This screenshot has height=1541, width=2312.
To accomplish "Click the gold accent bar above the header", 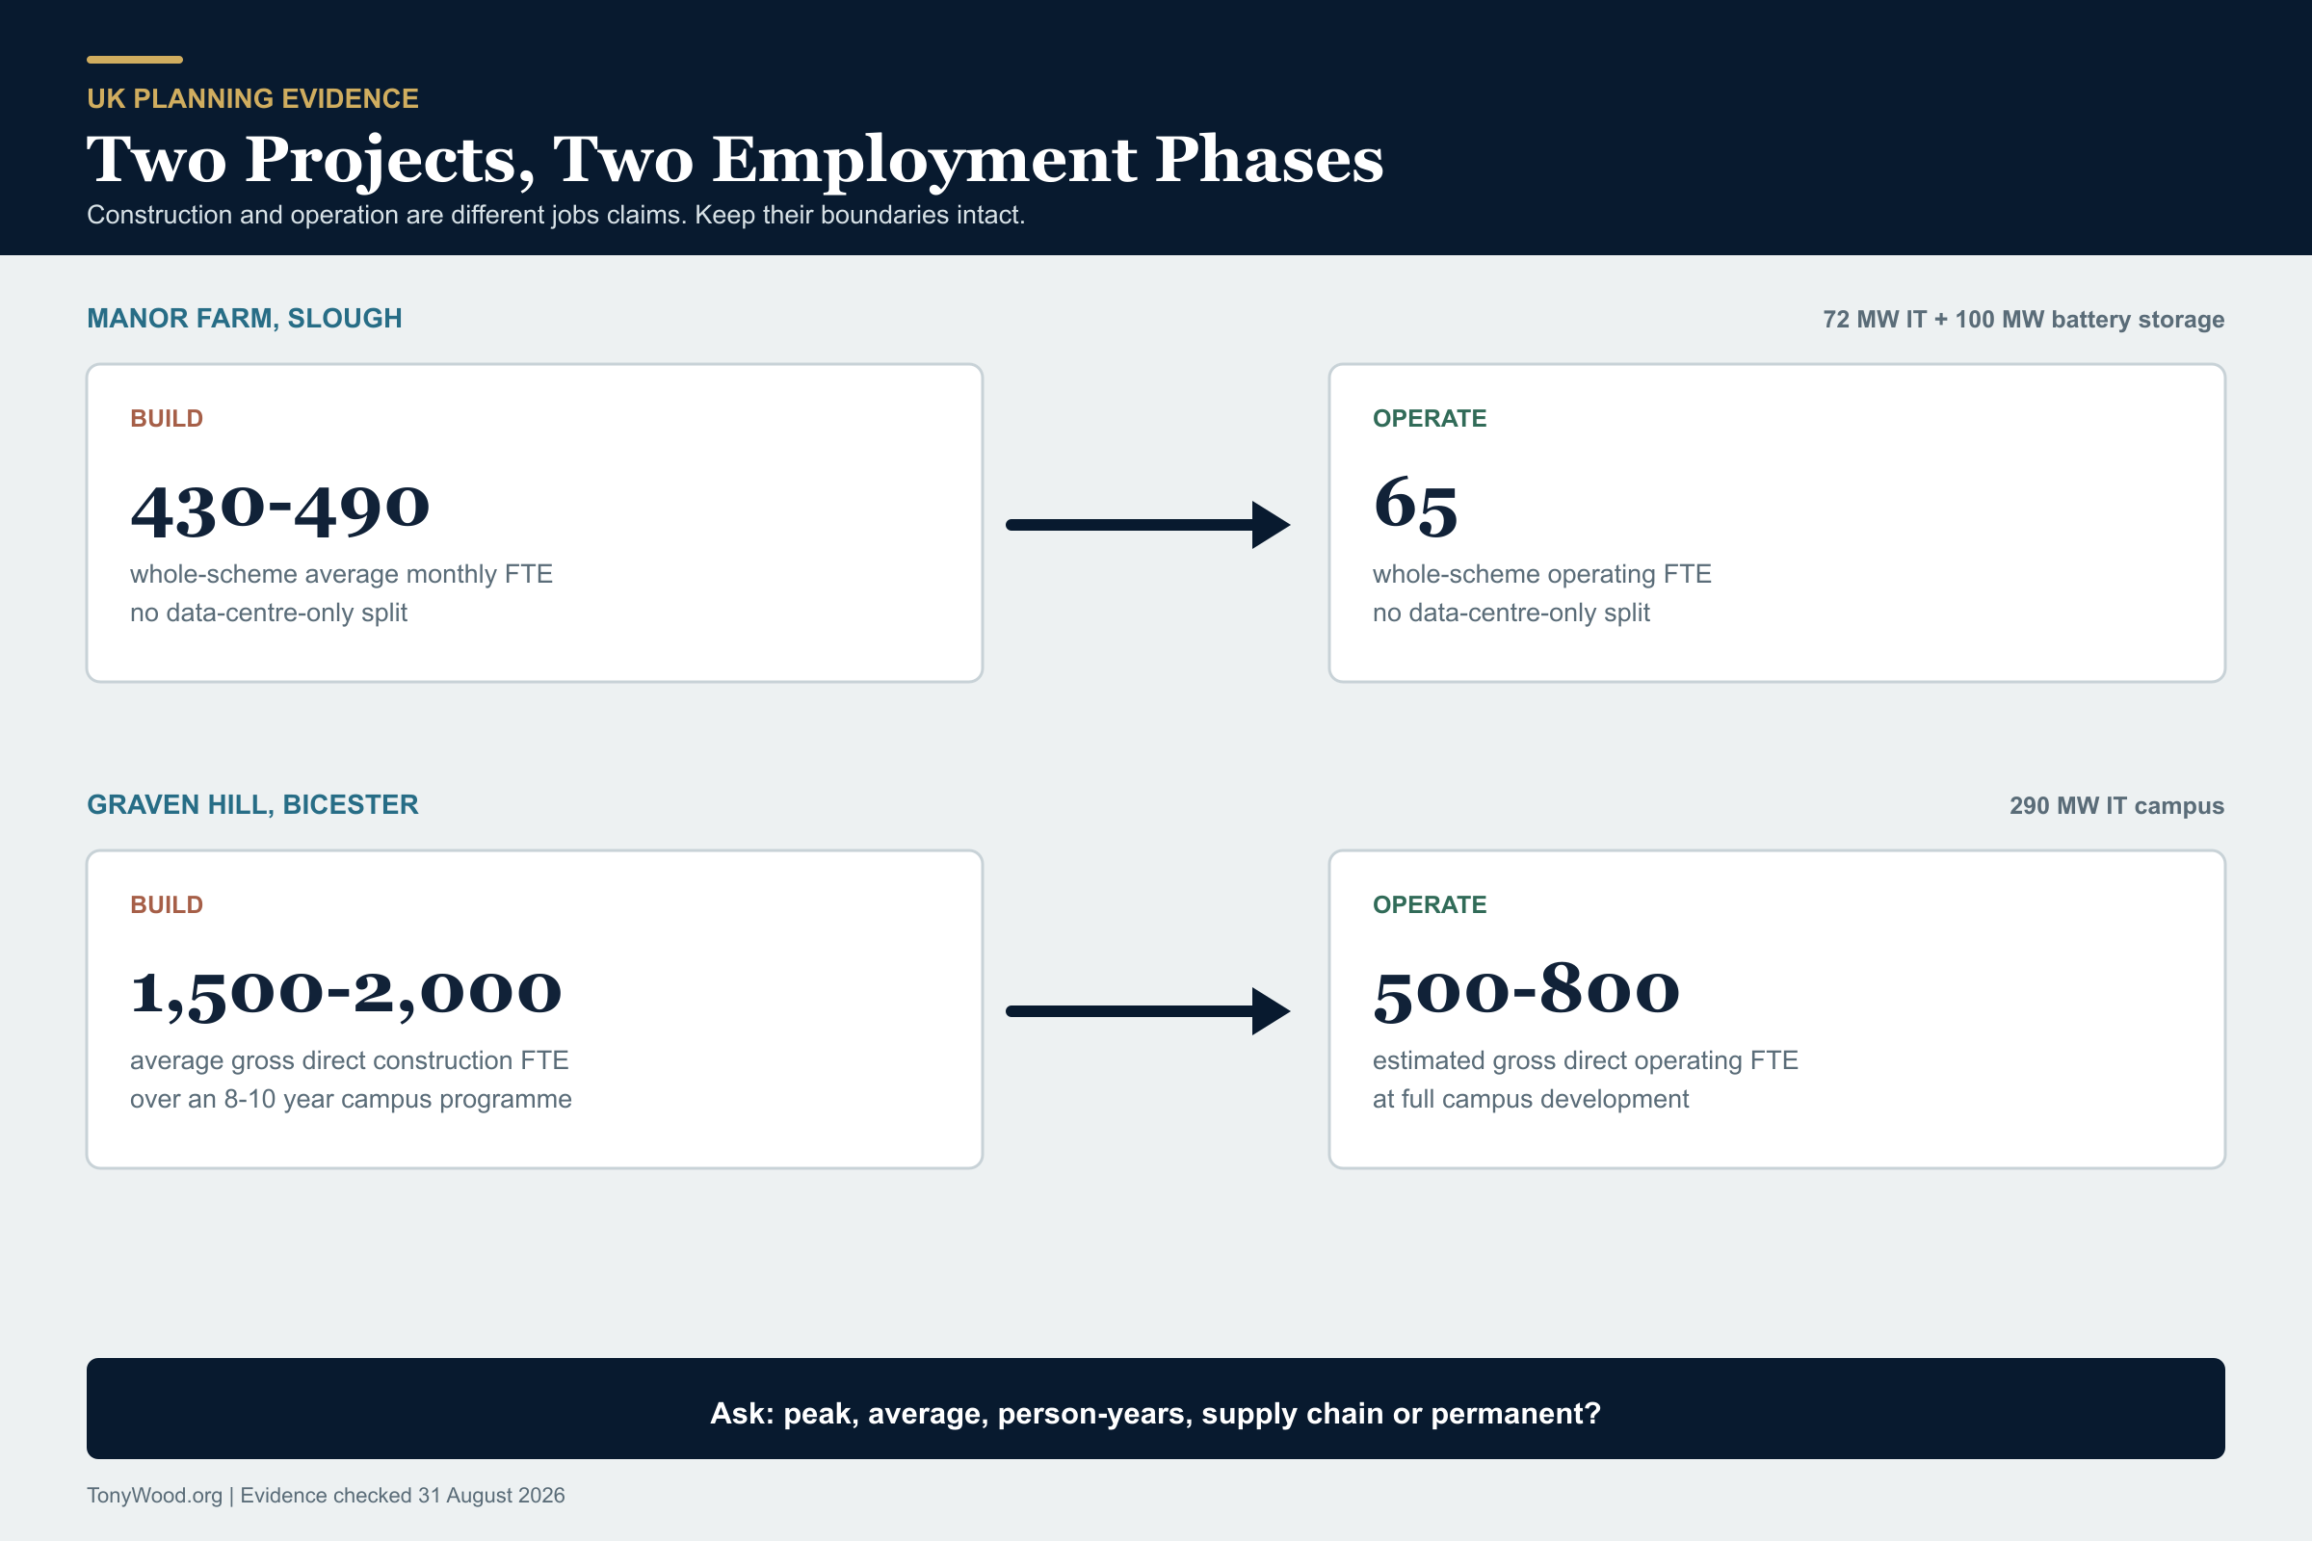I will 135,60.
